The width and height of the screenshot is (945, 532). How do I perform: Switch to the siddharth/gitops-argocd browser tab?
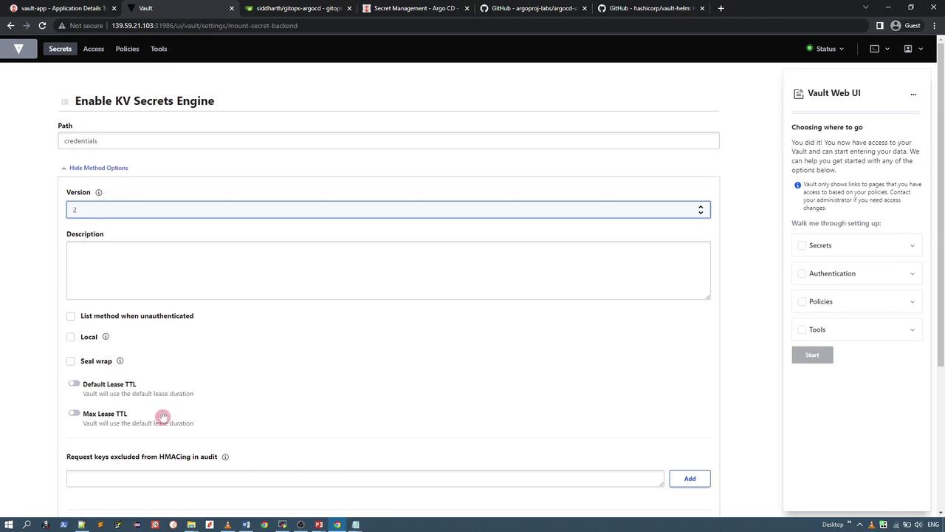298,8
